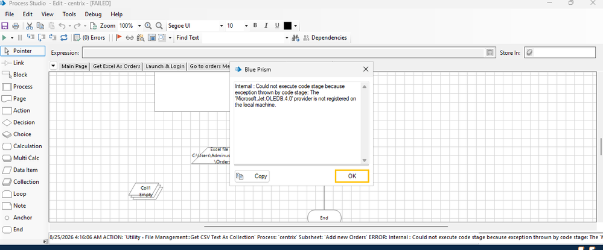Switch to Launch & Login tab

165,66
